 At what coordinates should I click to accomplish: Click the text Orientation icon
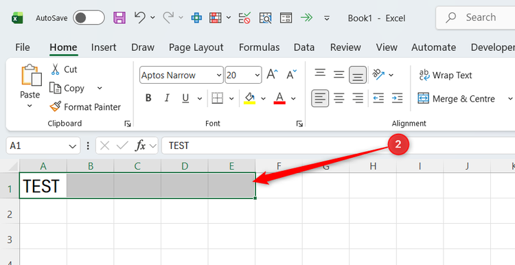click(x=378, y=75)
